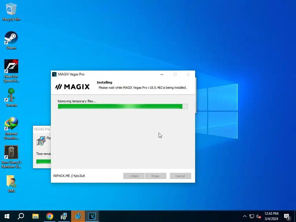Click the 'MAGIX Vegas Pro' window title text
296x222 pixels.
(71, 74)
